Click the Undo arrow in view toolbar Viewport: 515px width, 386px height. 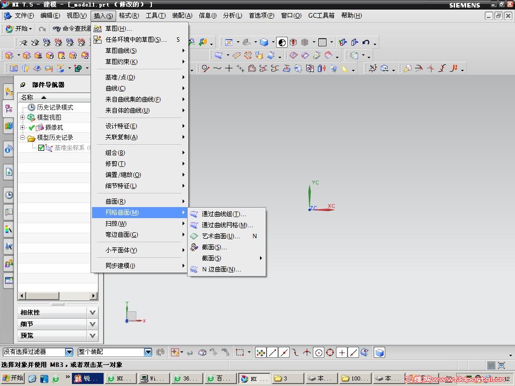click(x=366, y=42)
